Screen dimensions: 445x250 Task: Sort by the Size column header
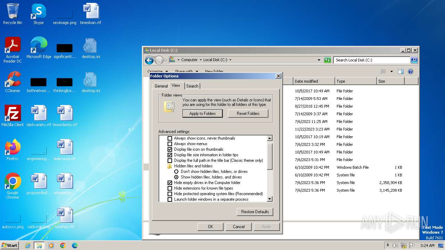(390, 81)
